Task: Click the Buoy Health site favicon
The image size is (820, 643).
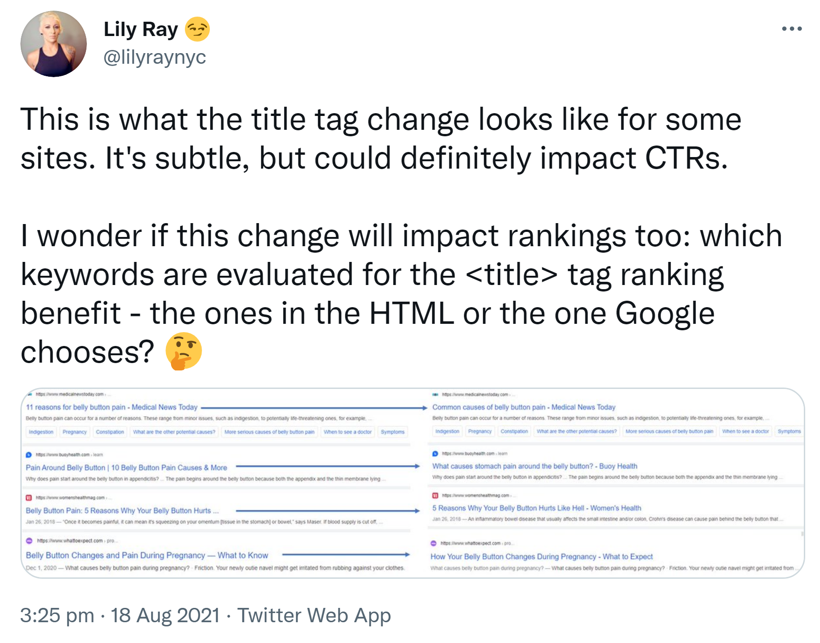Action: [29, 455]
